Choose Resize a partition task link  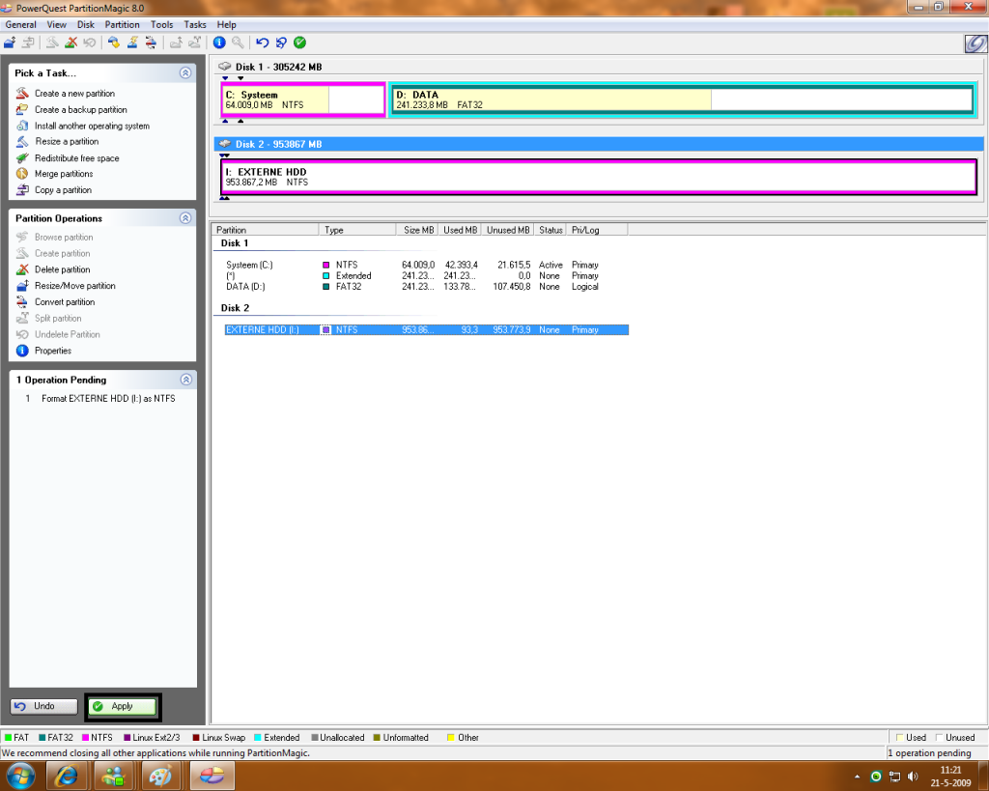tap(67, 141)
